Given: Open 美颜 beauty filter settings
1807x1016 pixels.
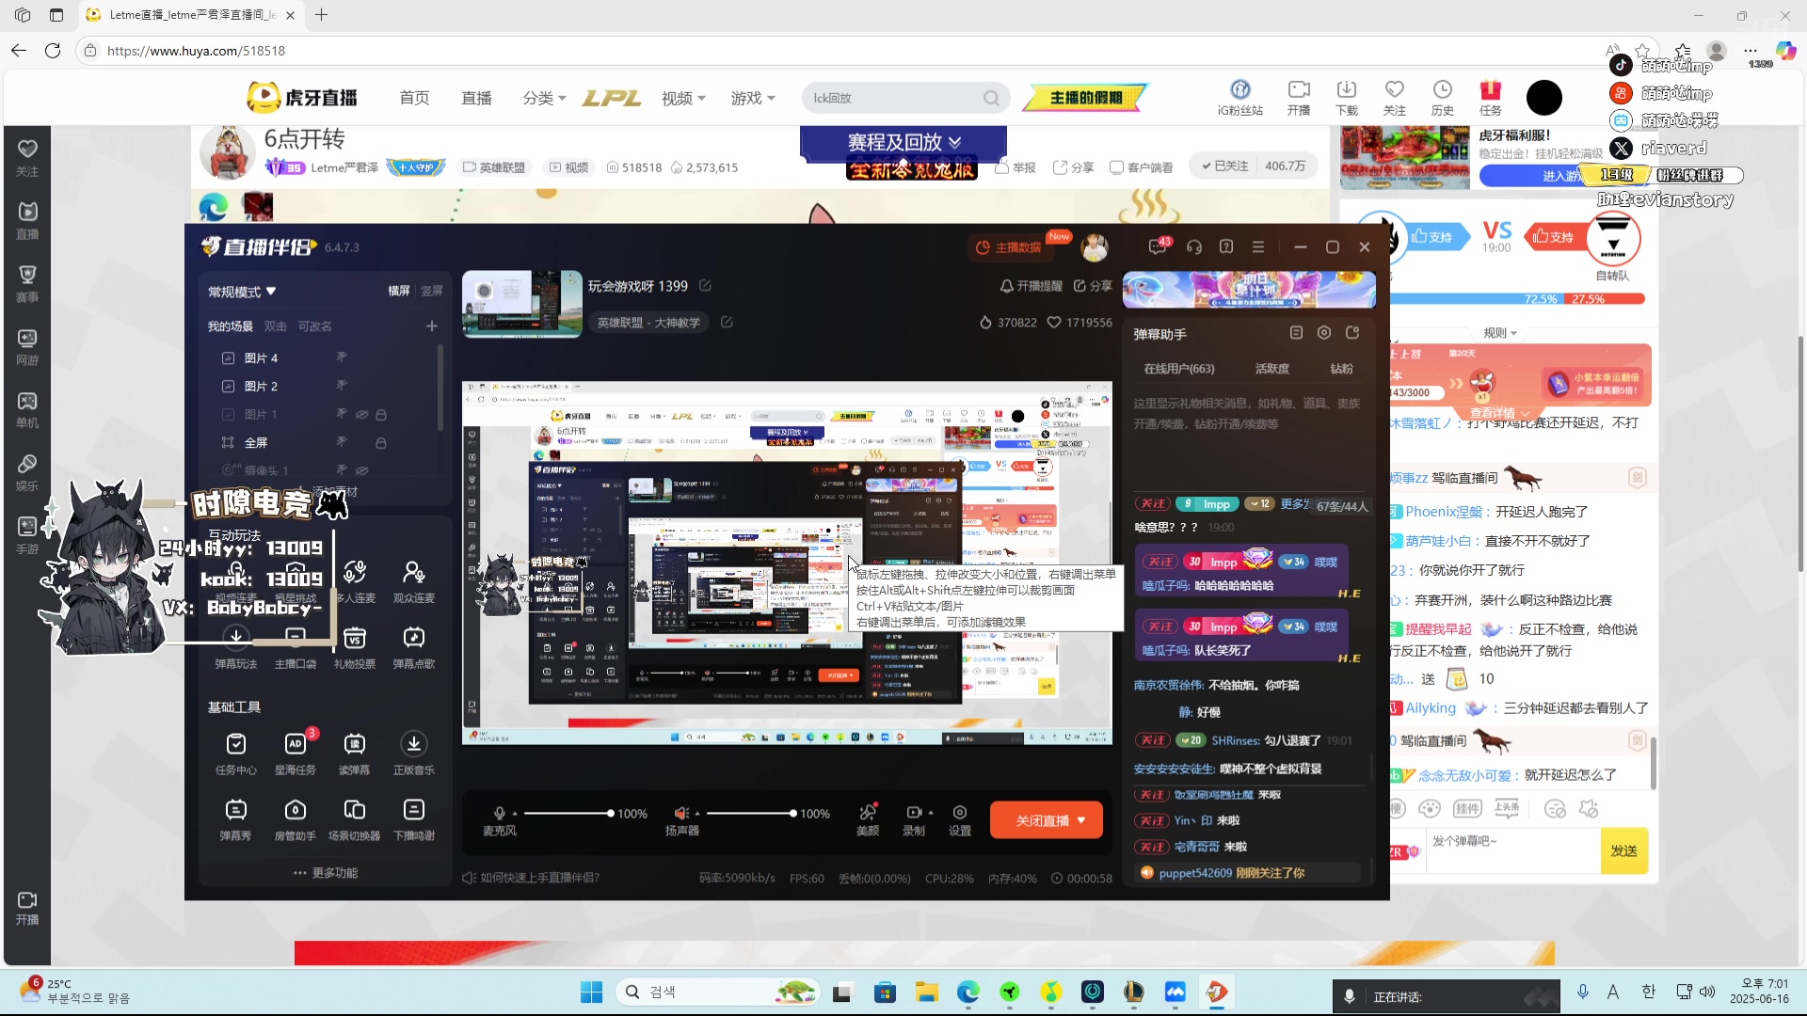Looking at the screenshot, I should tap(868, 819).
